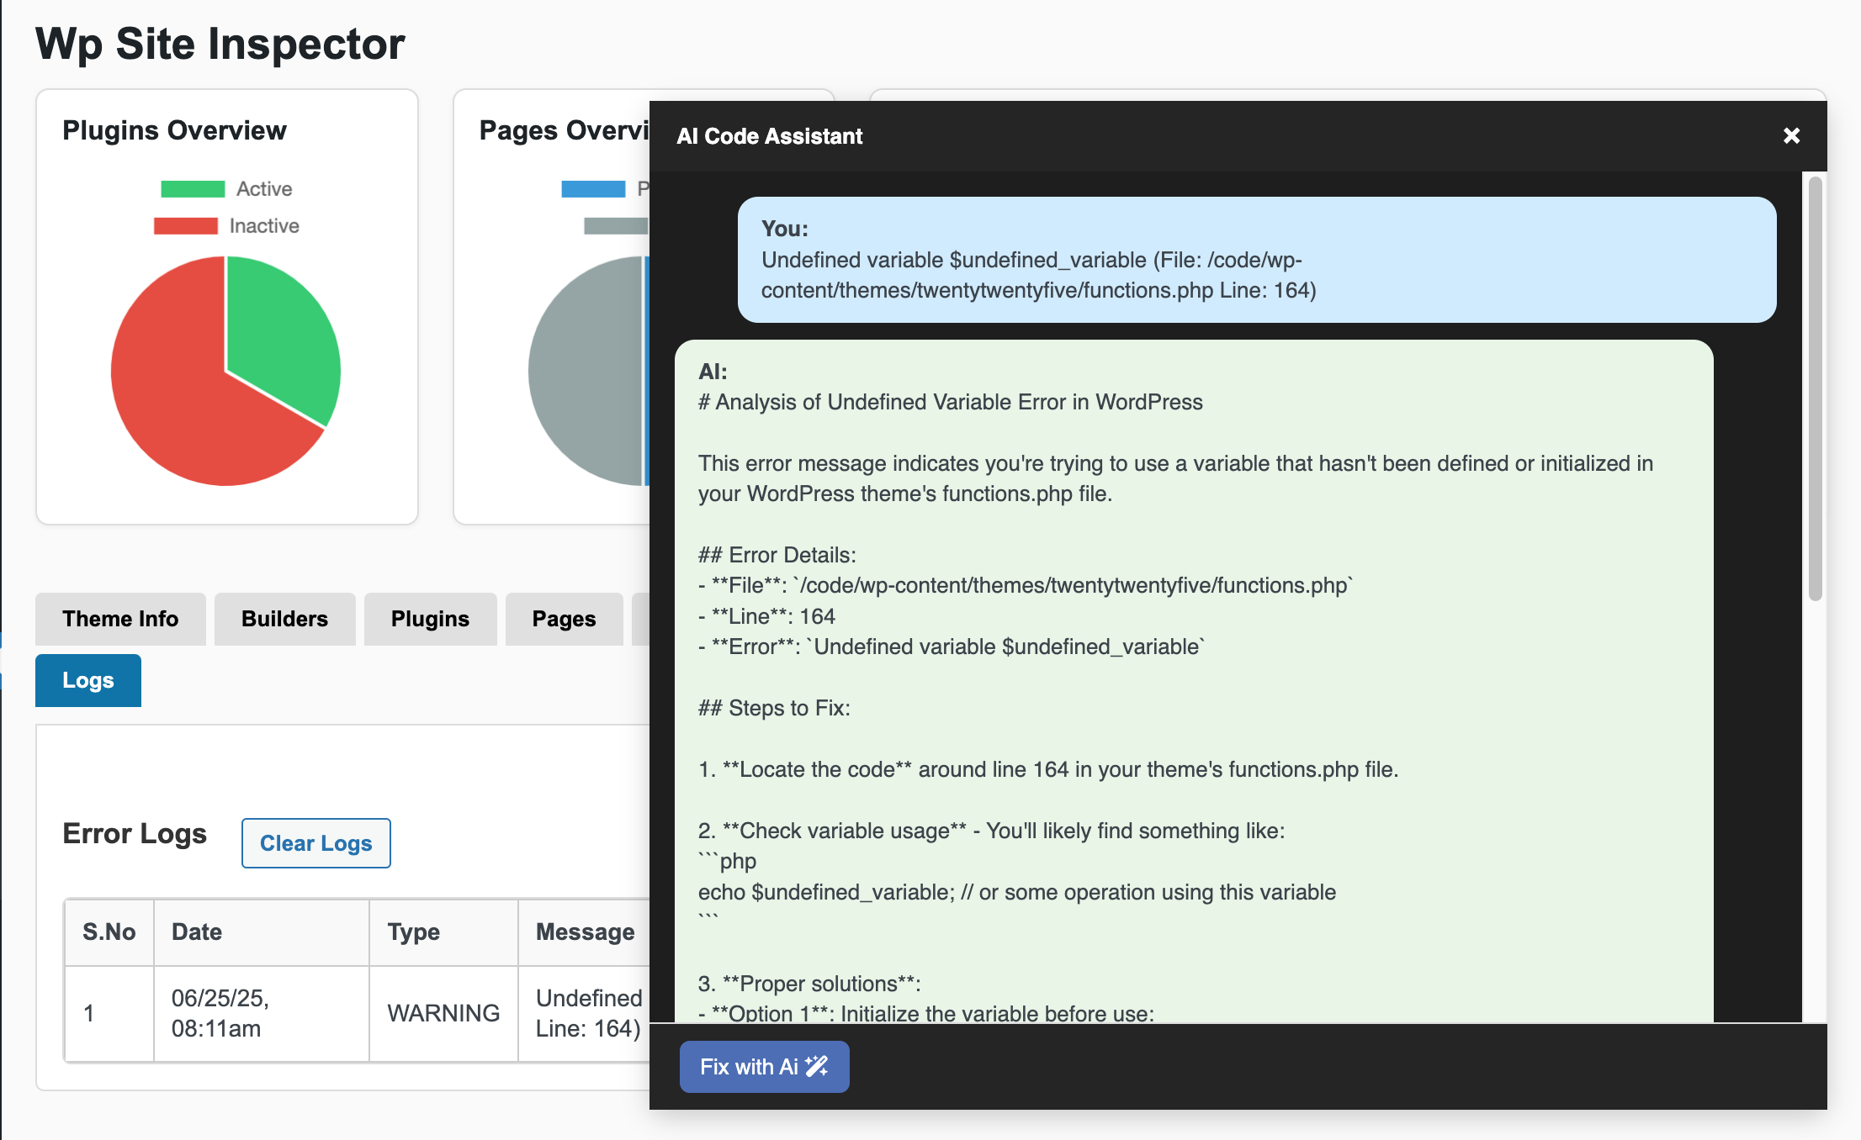Click the Wp Site Inspector heading

(220, 44)
